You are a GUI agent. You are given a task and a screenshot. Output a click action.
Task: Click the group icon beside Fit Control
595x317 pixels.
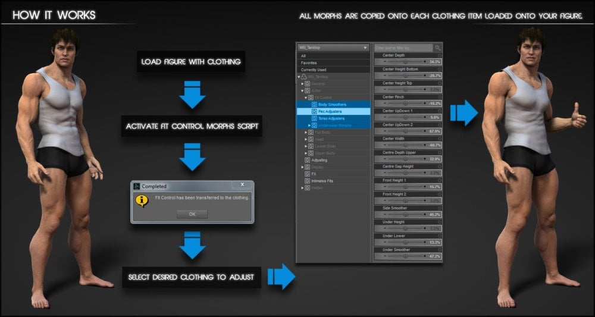click(x=311, y=98)
